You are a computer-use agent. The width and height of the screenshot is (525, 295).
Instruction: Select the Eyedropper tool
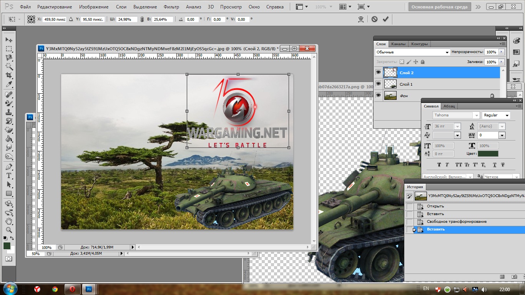9,84
